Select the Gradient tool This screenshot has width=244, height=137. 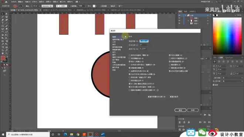point(6,41)
